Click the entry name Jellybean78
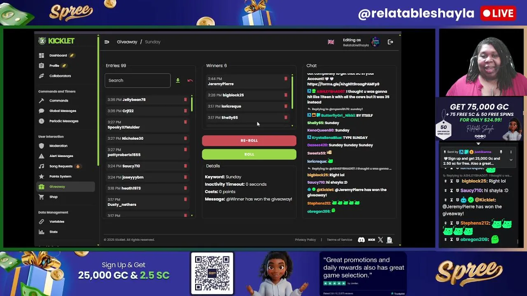 tap(134, 99)
